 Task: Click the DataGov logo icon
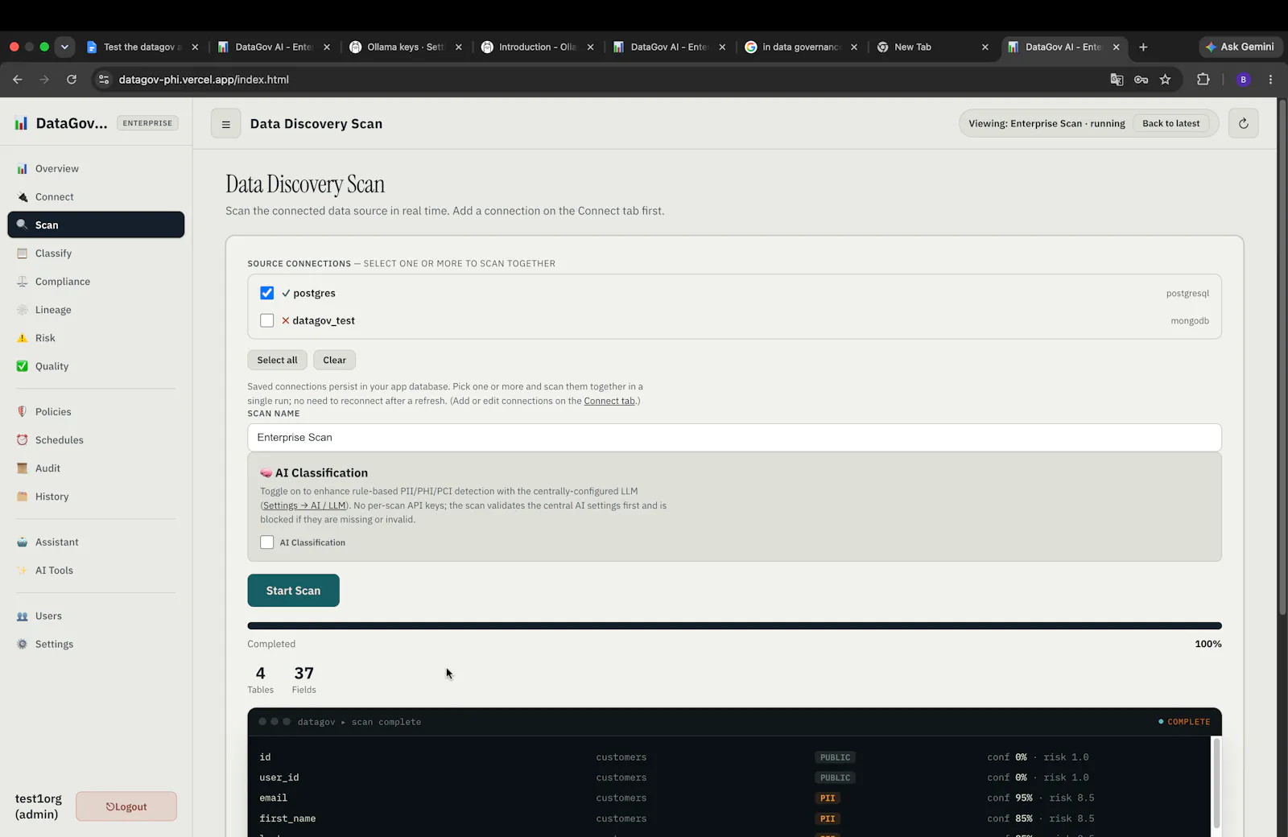tap(21, 124)
